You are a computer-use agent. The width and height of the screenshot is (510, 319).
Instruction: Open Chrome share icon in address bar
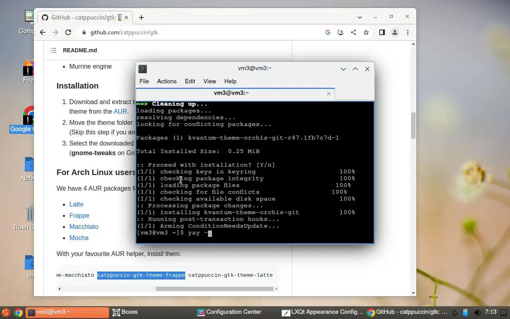point(353,32)
